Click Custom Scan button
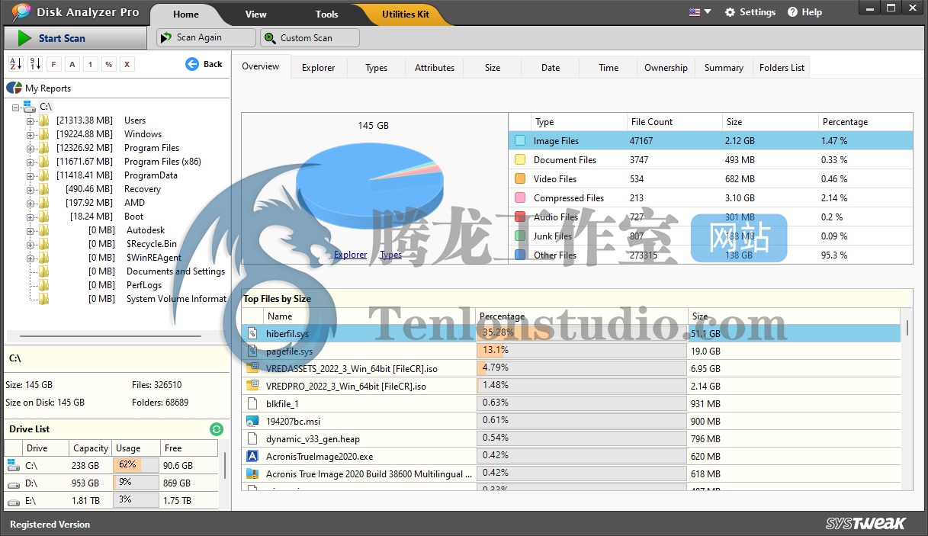The image size is (928, 536). [x=310, y=37]
